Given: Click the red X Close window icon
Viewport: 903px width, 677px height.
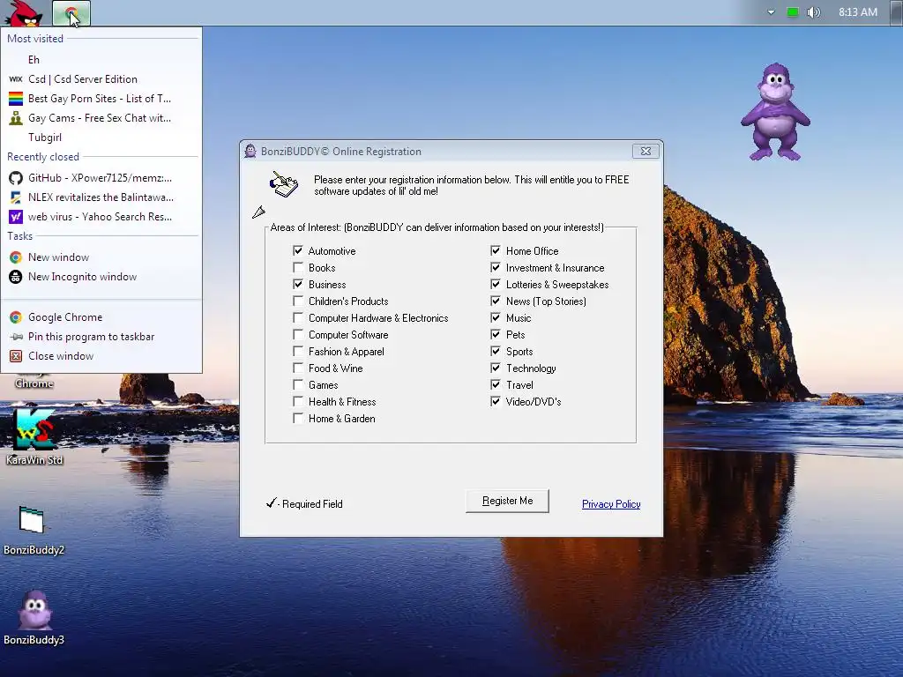Looking at the screenshot, I should click(x=16, y=356).
